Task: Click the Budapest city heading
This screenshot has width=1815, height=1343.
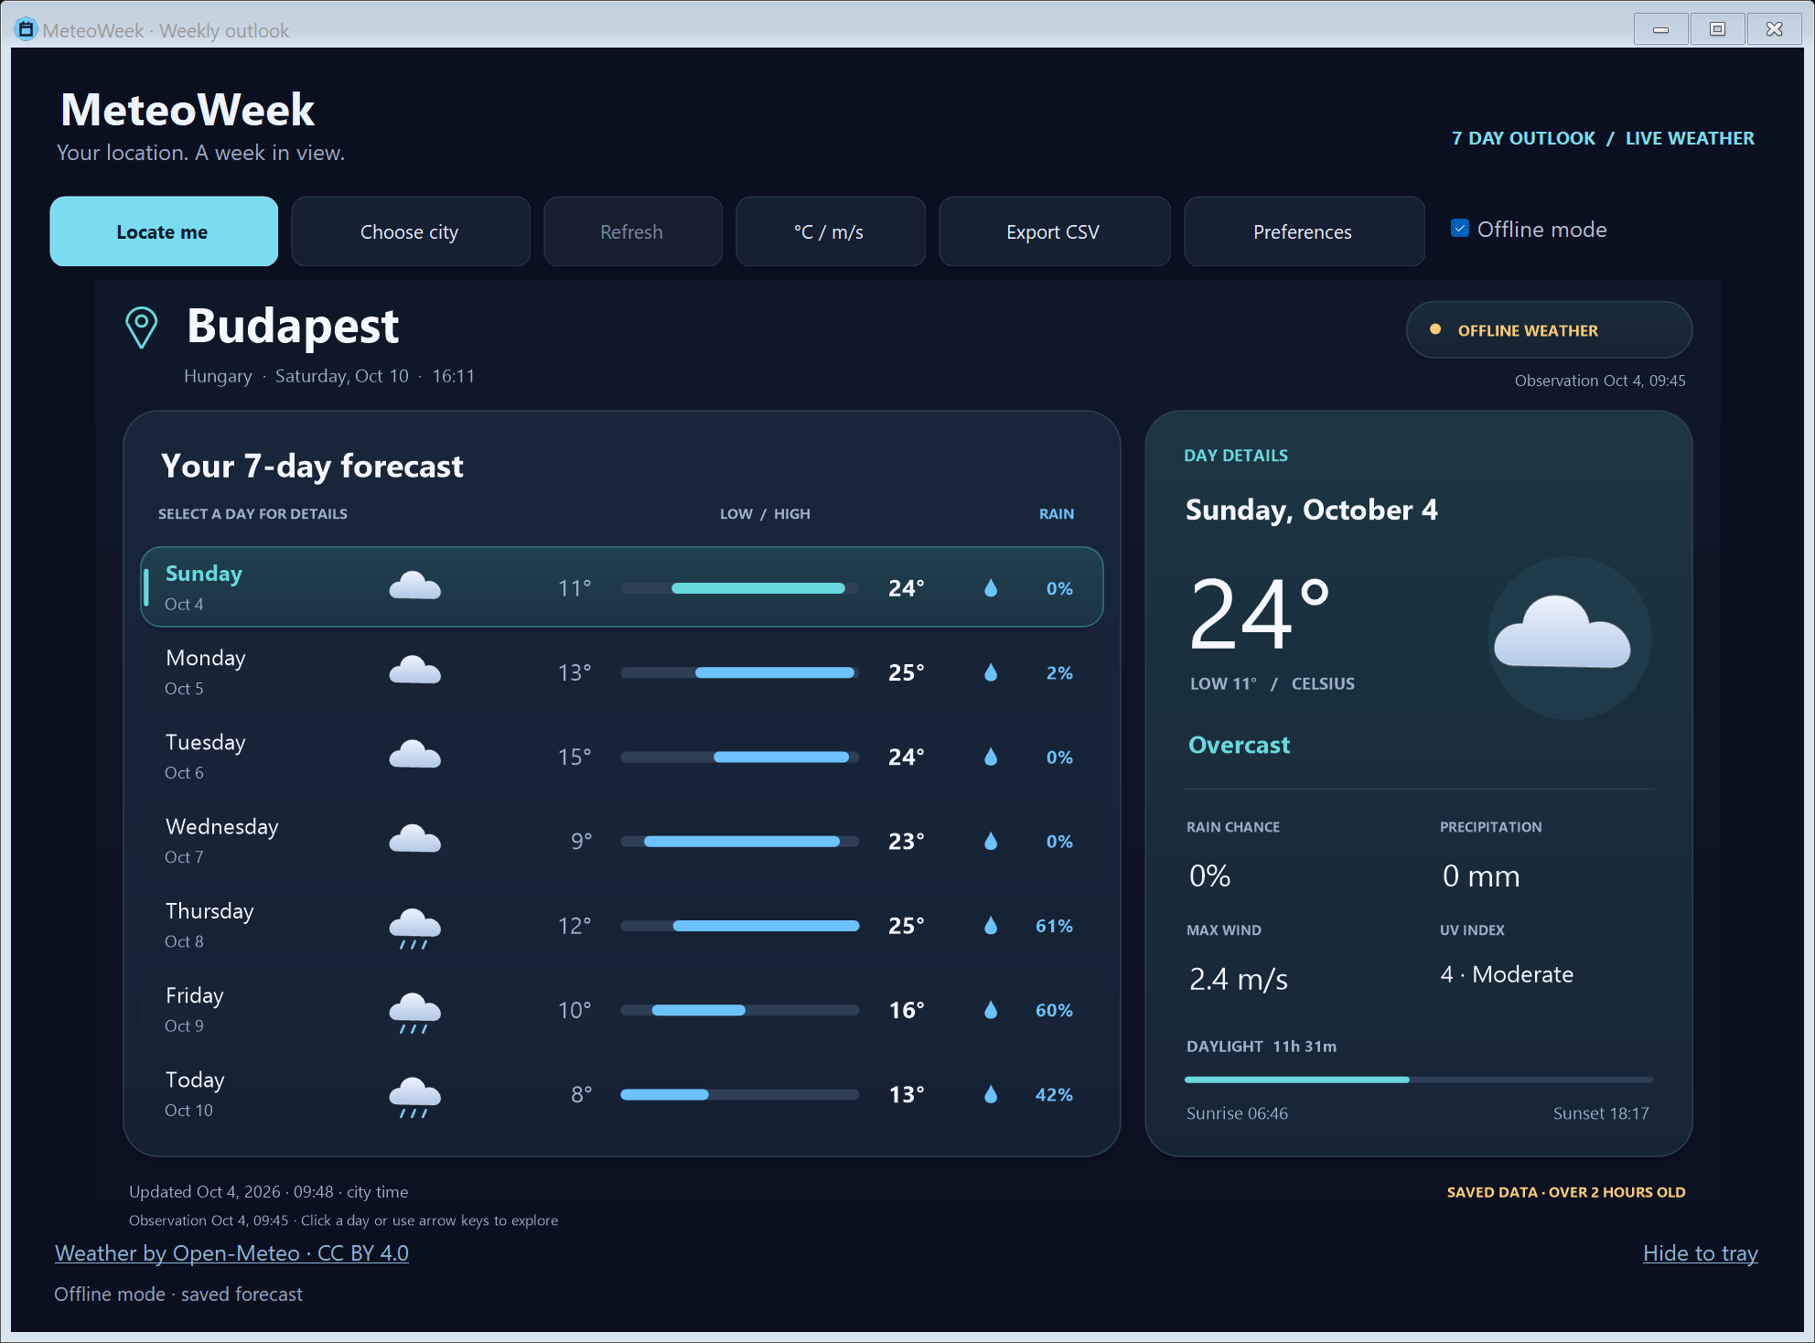Action: tap(293, 326)
